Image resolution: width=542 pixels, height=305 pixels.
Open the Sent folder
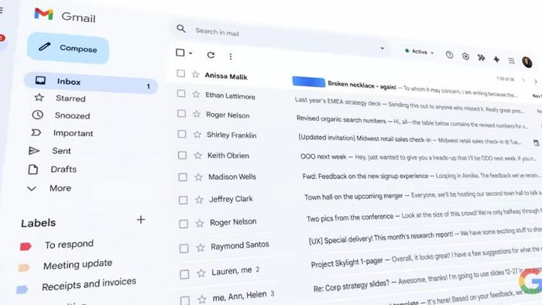pyautogui.click(x=61, y=151)
